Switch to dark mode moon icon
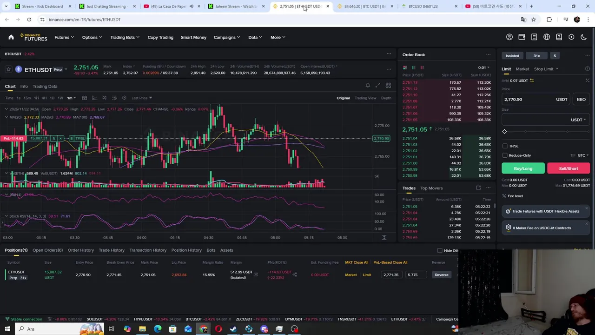Viewport: 595px width, 335px height. [584, 37]
